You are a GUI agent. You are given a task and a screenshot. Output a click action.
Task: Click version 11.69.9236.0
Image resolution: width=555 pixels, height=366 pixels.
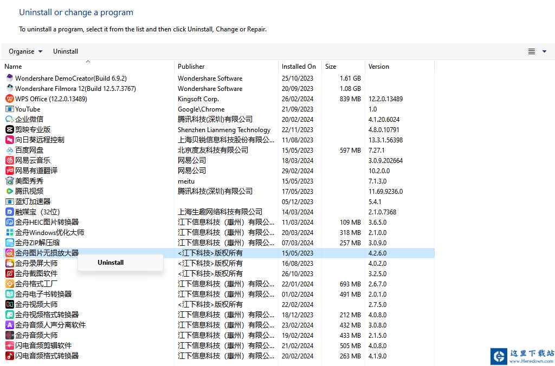click(385, 191)
